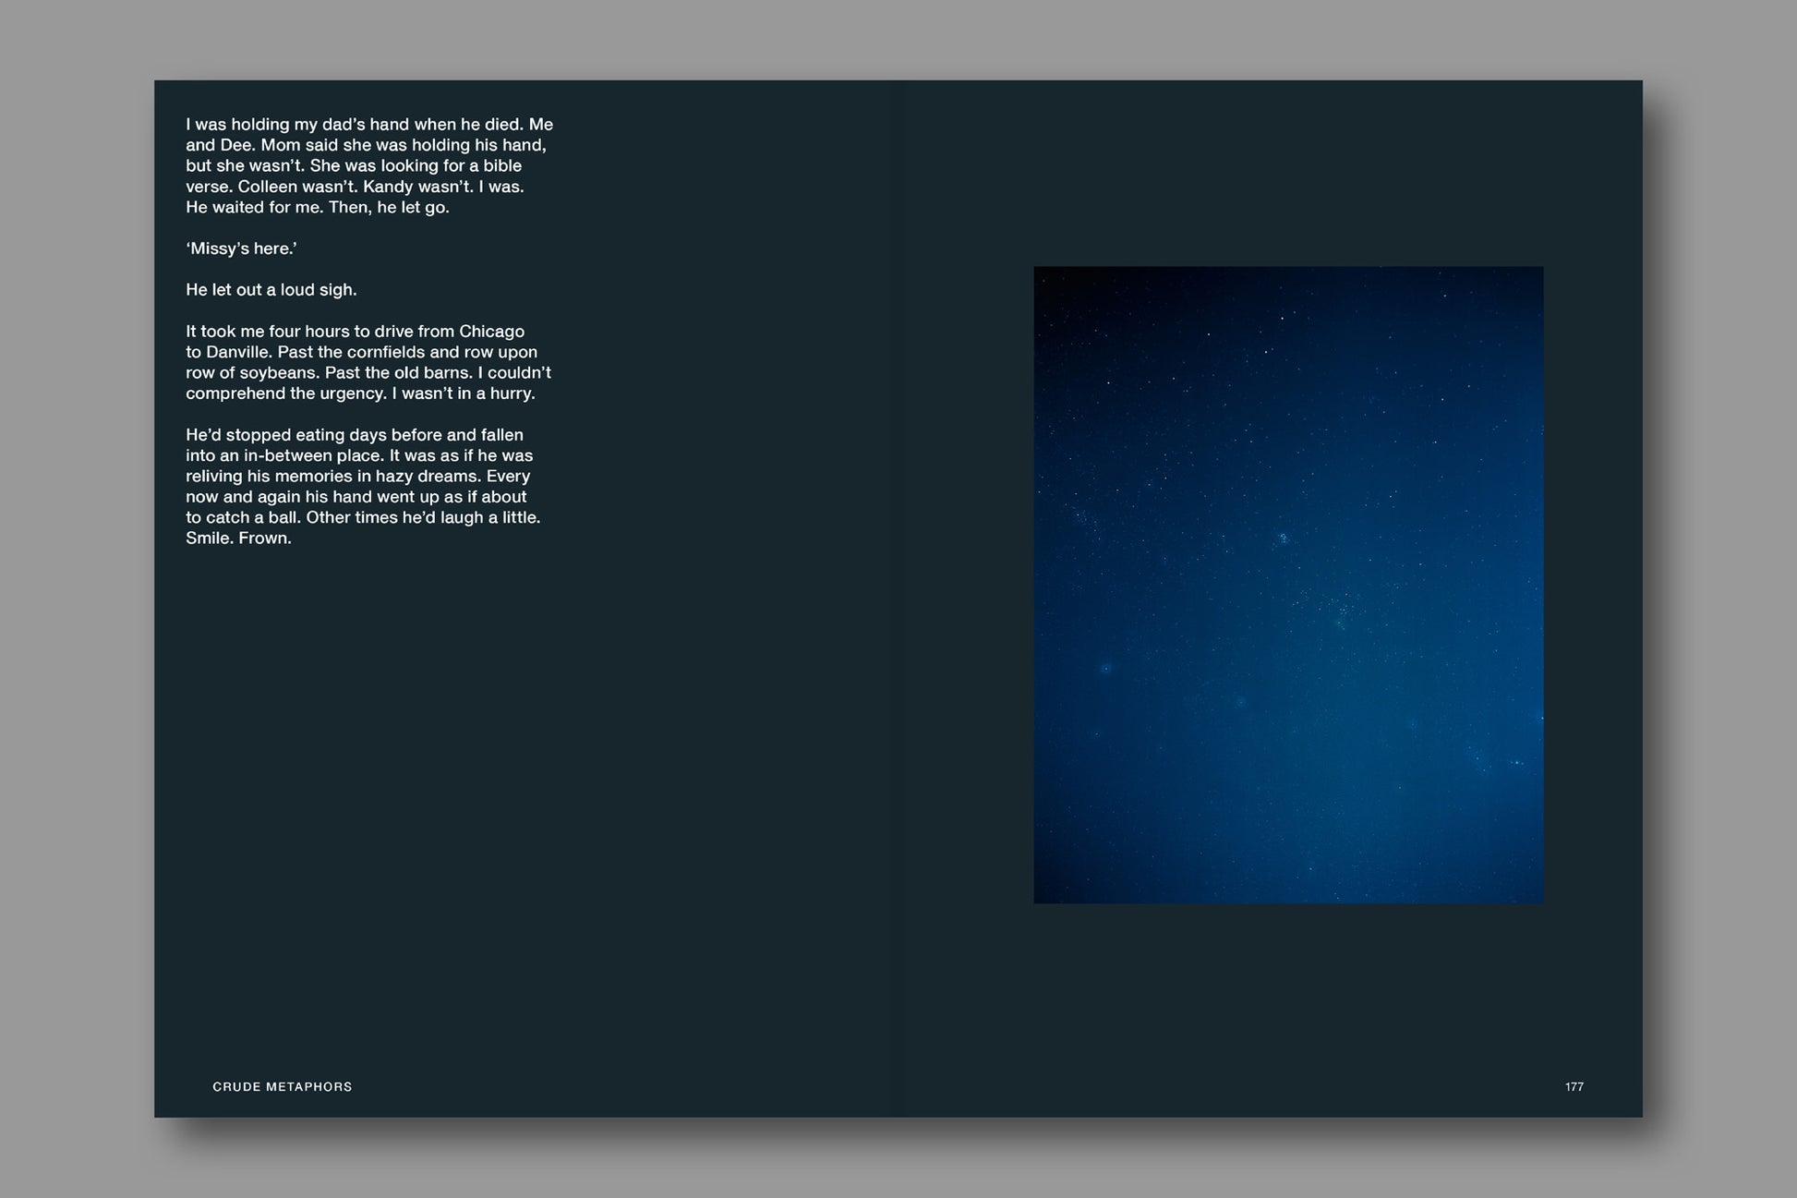
Task: Click the phrase 'catch a ball' in the text
Action: tap(252, 518)
